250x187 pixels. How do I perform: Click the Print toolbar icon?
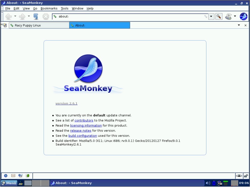[x=228, y=16]
